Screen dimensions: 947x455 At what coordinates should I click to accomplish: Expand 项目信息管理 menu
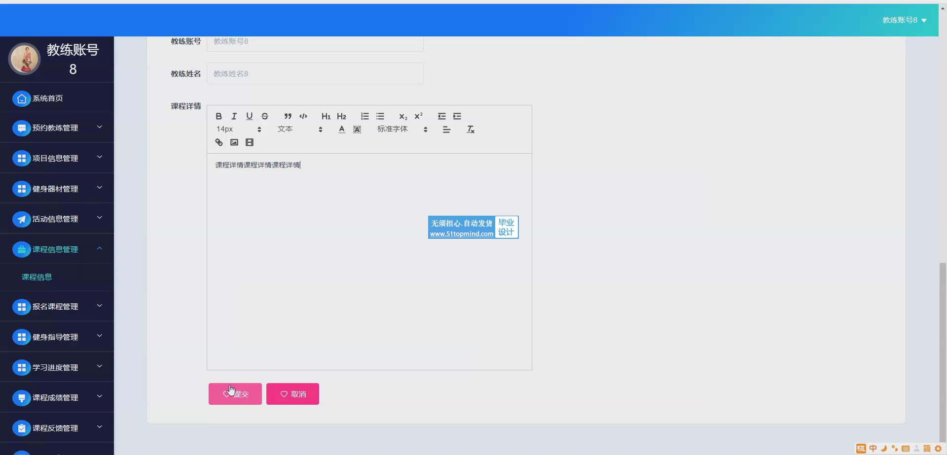tap(57, 159)
